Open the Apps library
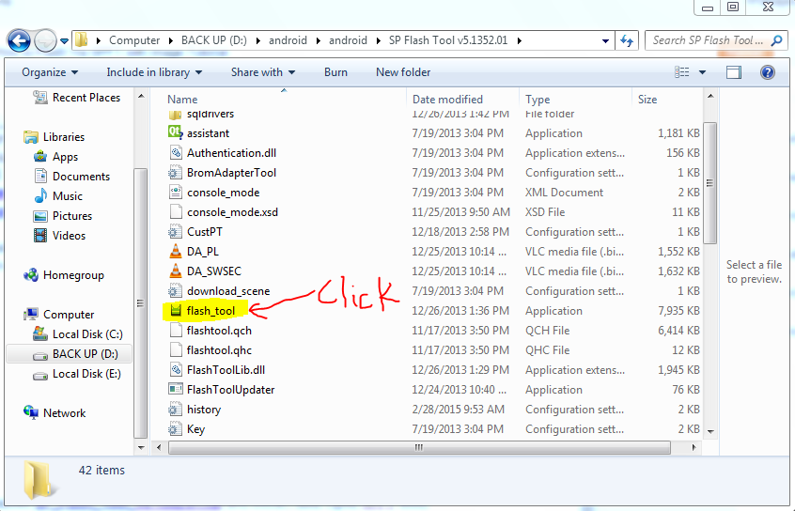 pos(55,157)
